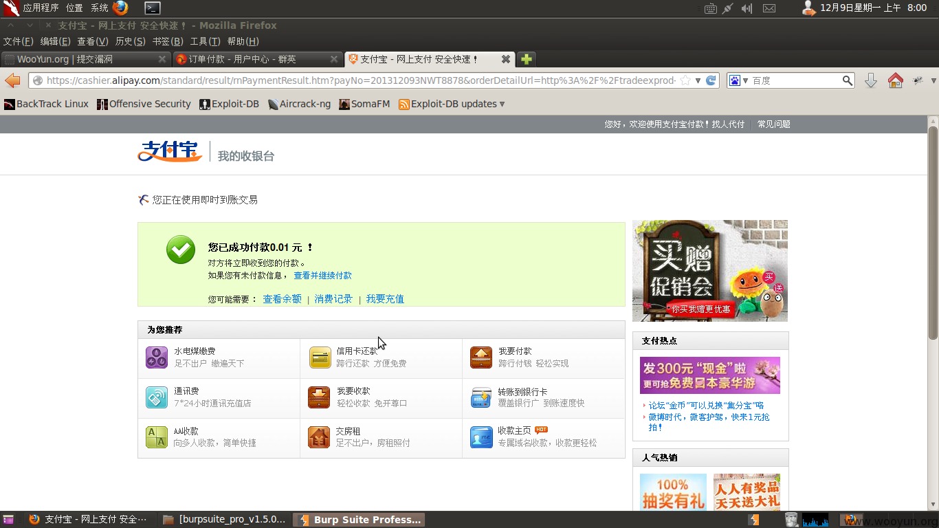Launch the terminal from top panel
The width and height of the screenshot is (939, 528).
click(x=153, y=8)
